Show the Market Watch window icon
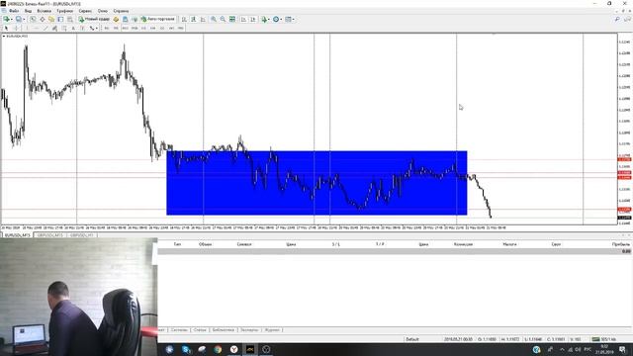Image resolution: width=633 pixels, height=356 pixels. click(33, 19)
